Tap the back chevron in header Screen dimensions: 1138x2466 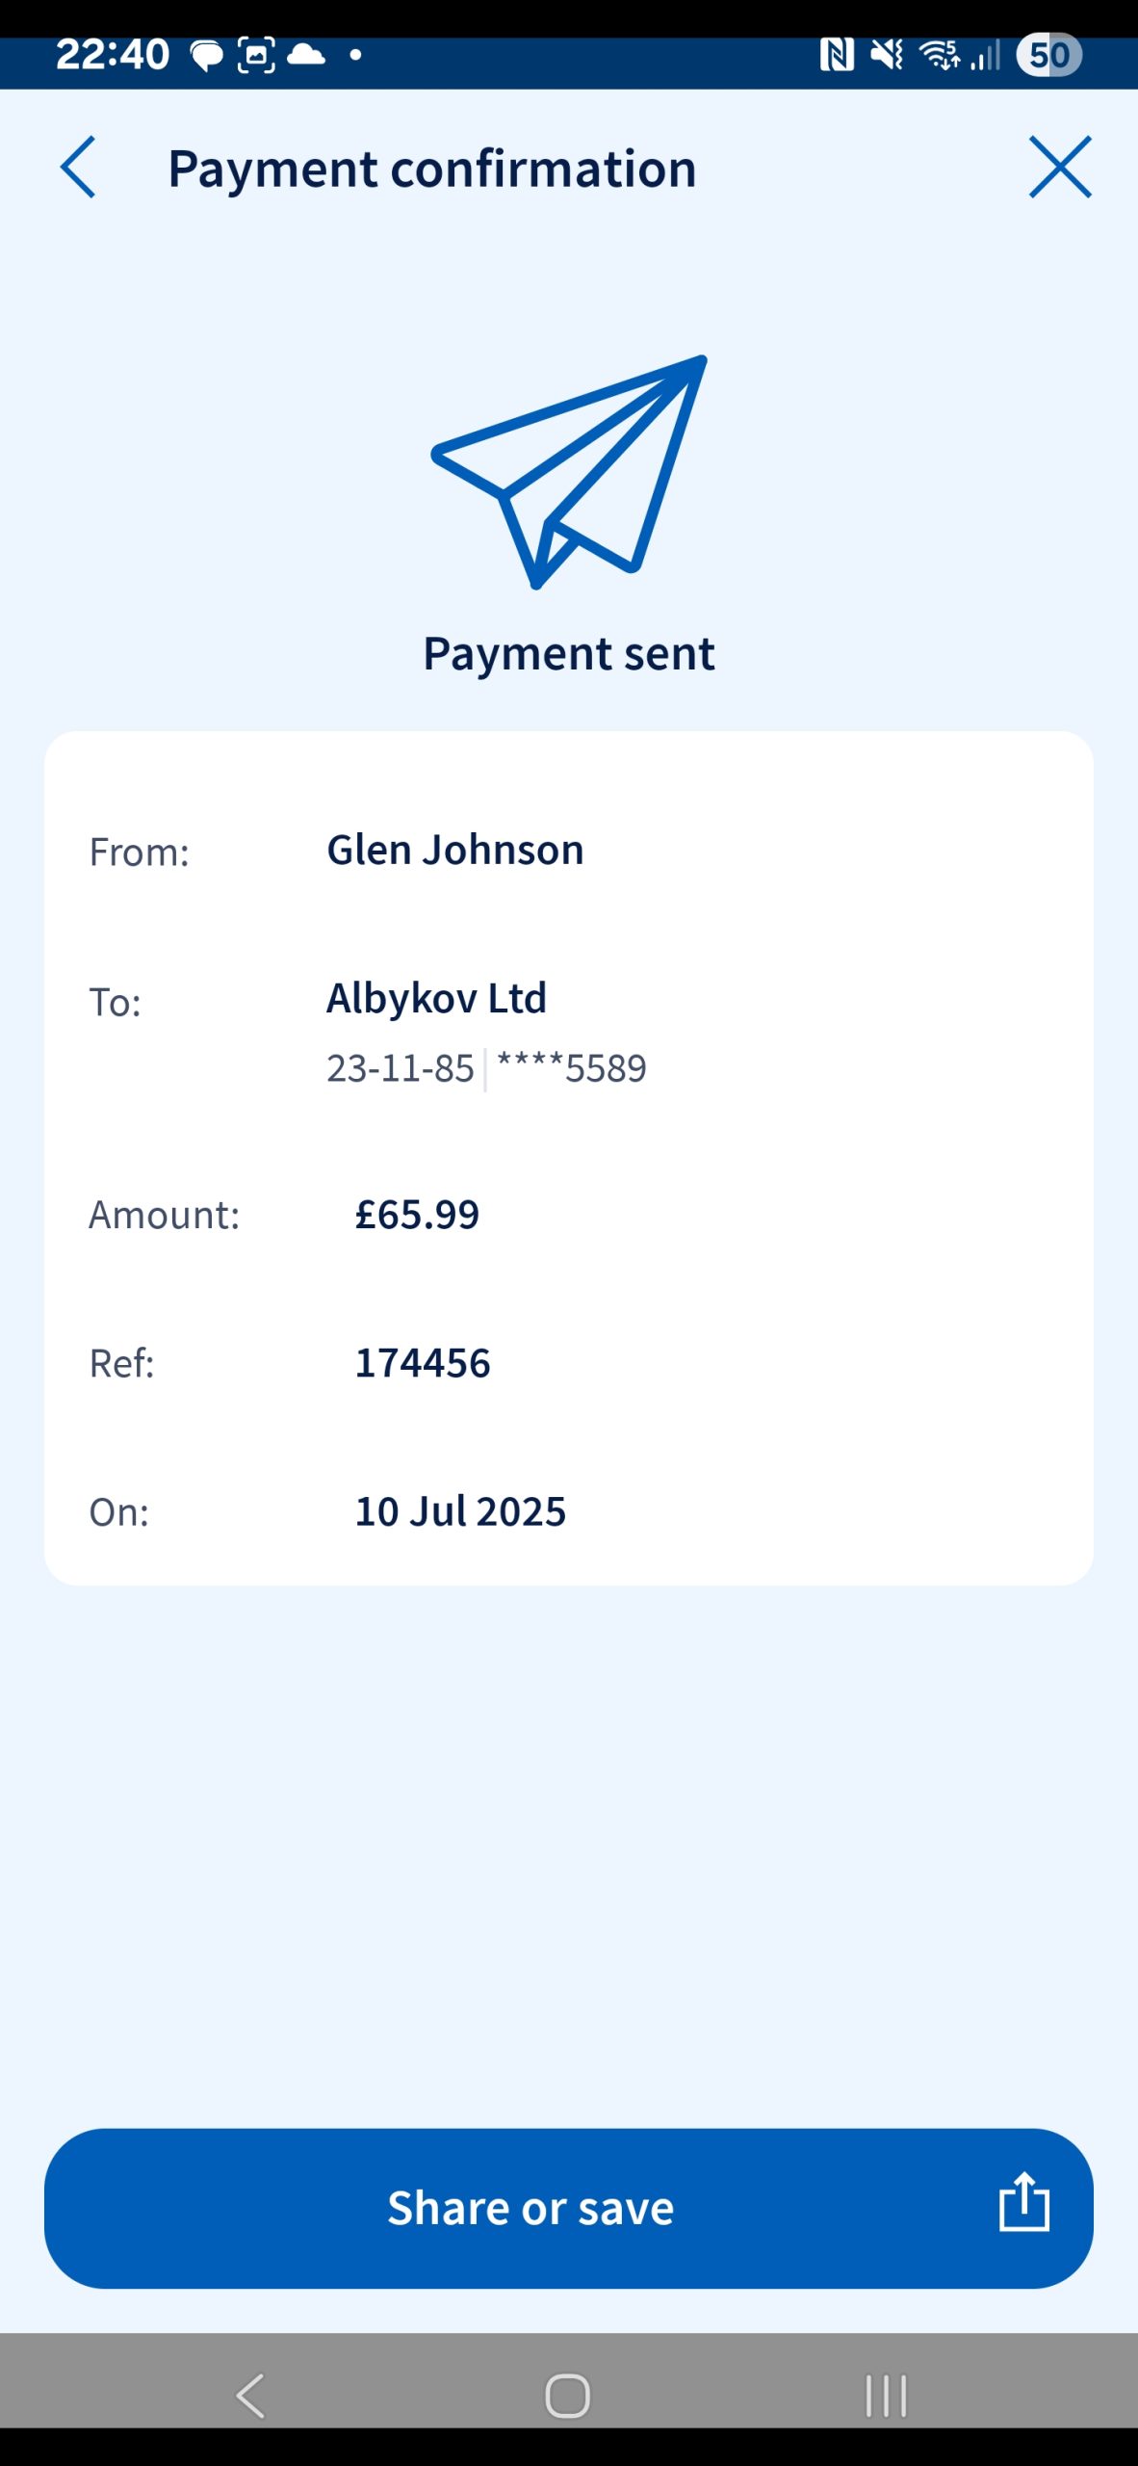click(78, 168)
